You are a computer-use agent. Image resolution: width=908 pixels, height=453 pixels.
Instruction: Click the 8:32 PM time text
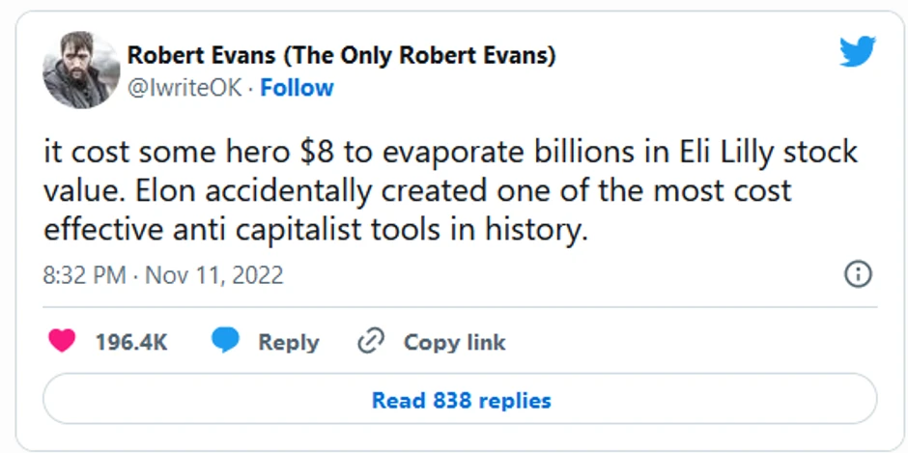pos(85,275)
